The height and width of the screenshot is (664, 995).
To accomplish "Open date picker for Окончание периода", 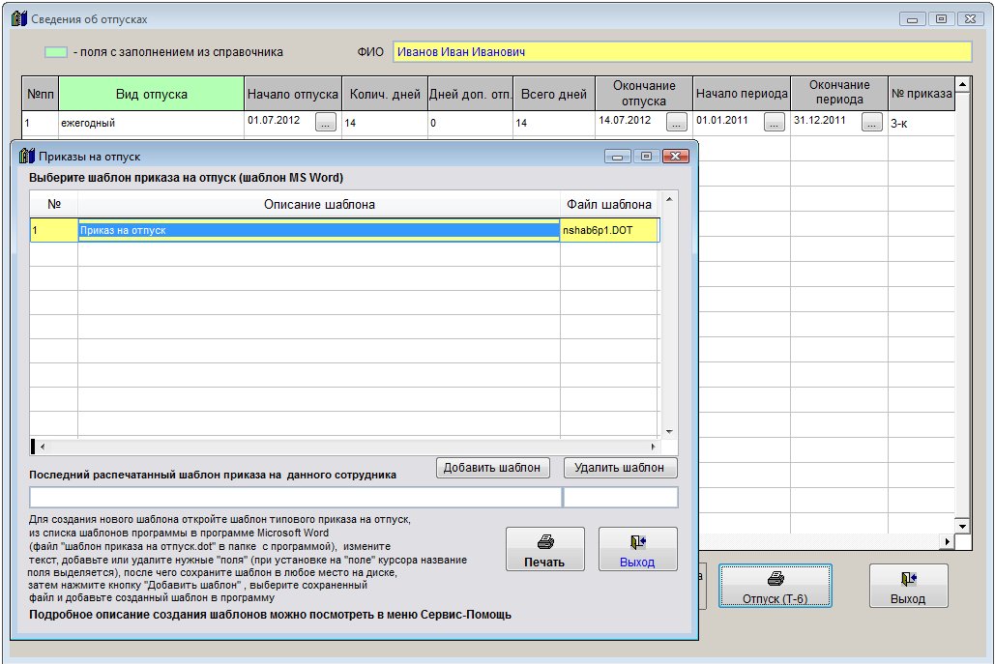I will (x=872, y=123).
